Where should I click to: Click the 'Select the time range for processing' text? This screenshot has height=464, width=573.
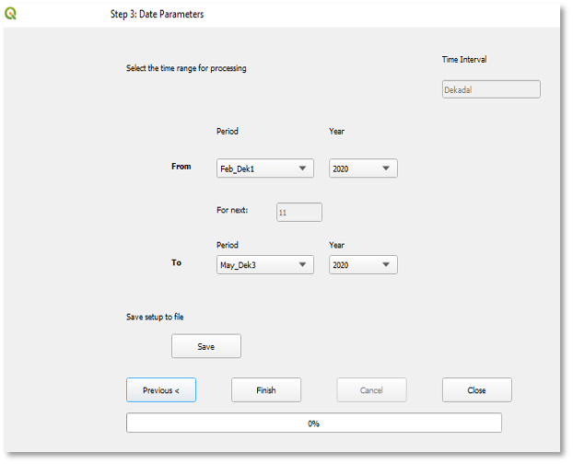click(186, 68)
